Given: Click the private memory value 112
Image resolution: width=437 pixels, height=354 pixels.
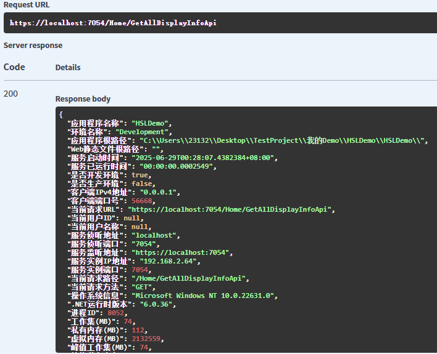Looking at the screenshot, I should (x=138, y=330).
